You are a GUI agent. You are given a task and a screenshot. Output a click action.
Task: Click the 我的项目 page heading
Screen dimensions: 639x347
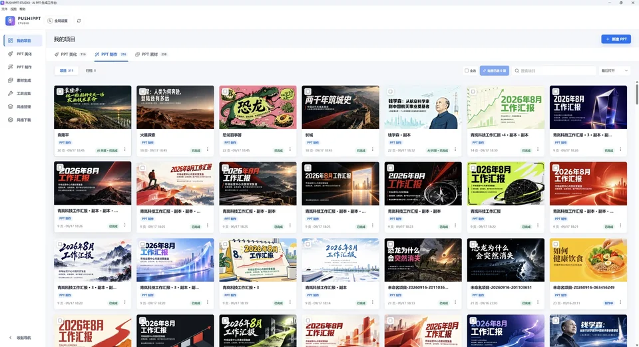[65, 39]
